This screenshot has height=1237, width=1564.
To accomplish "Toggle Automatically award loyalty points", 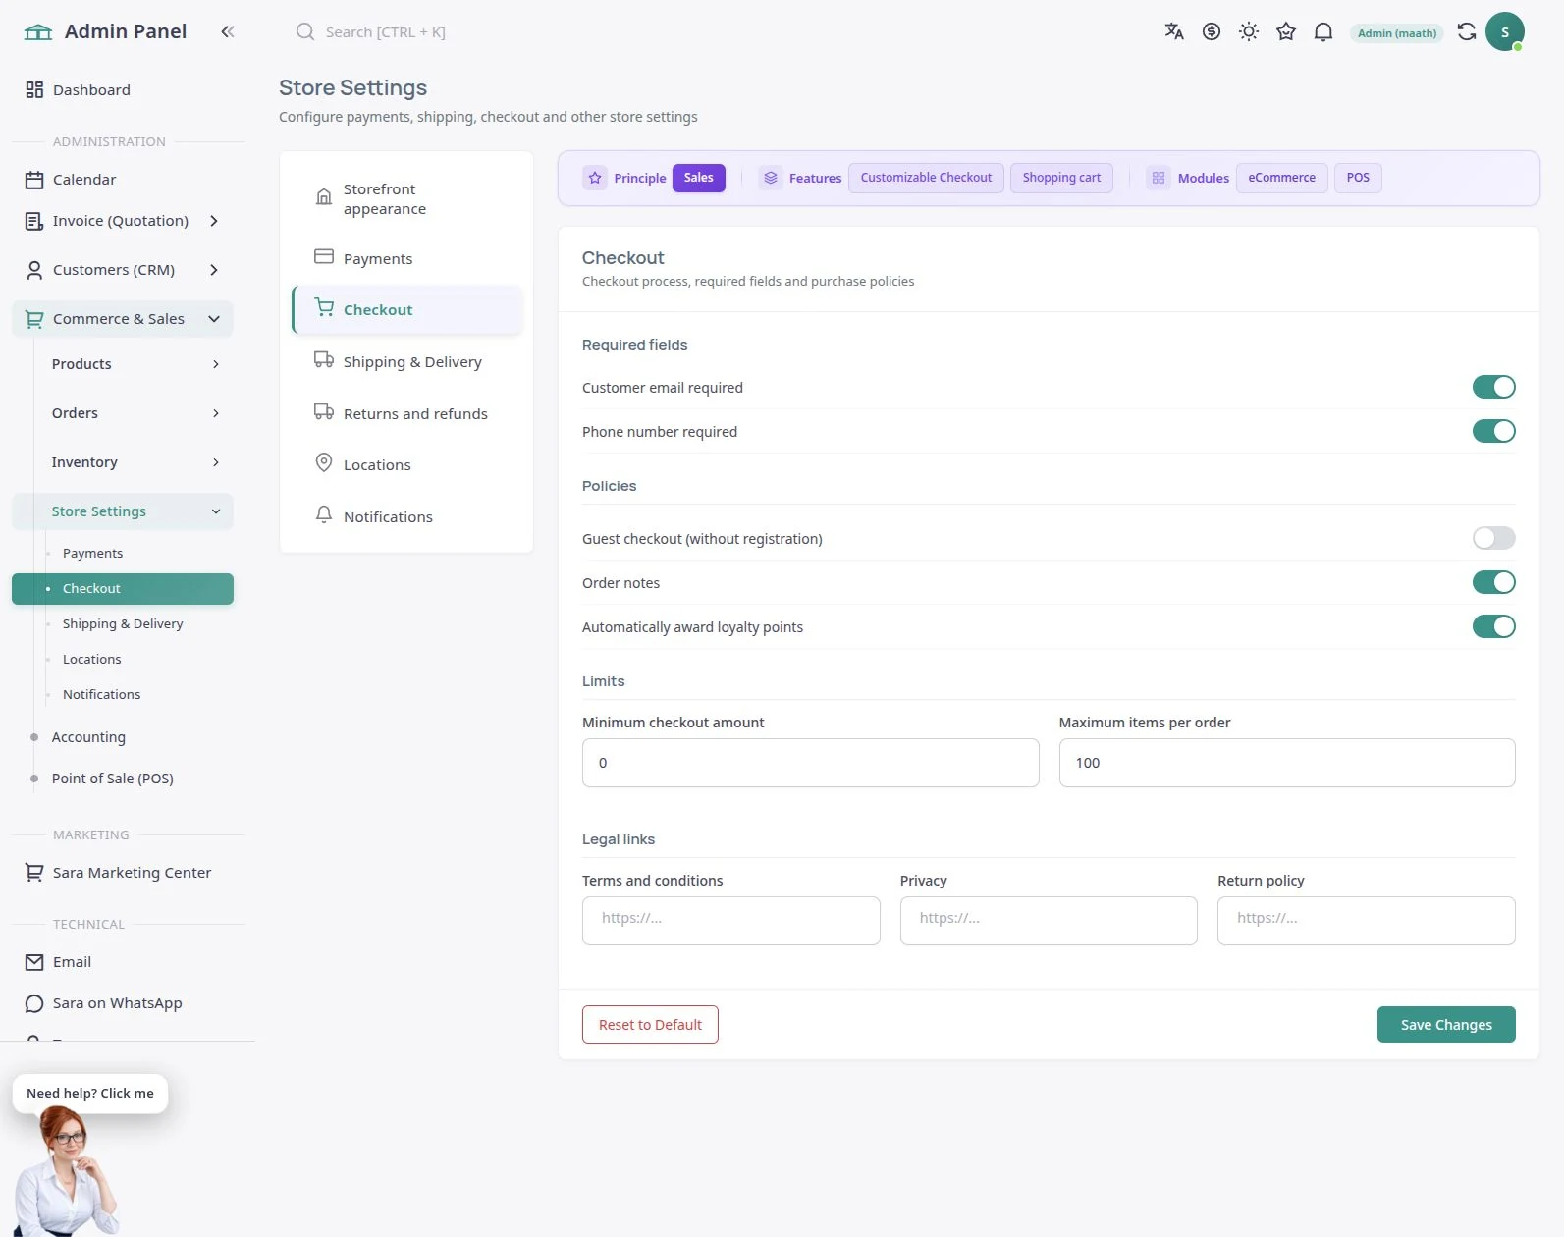I will [x=1493, y=626].
